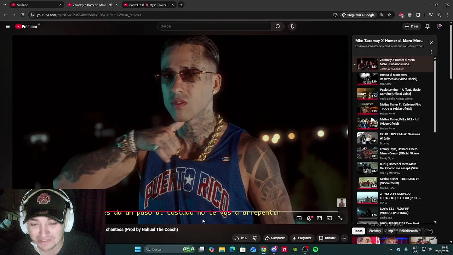
Task: Open the tab search dropdown arrow
Action: coord(5,5)
